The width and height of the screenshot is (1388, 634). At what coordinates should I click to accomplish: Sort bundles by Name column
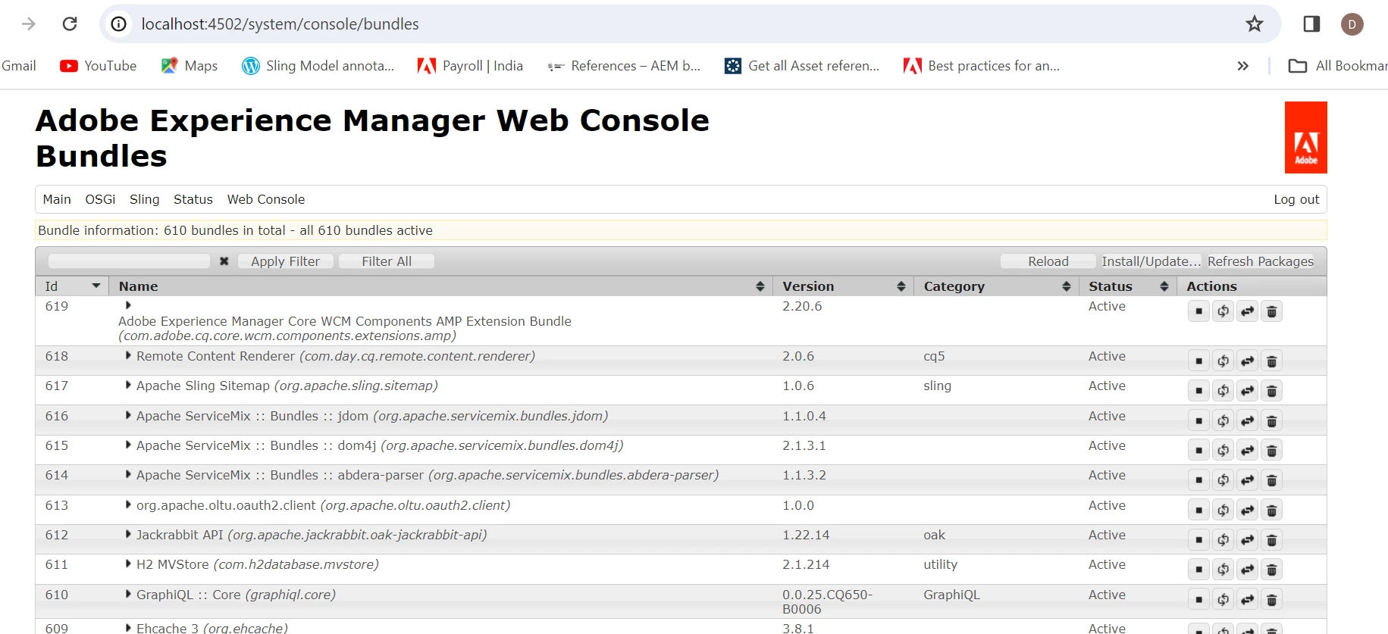440,286
